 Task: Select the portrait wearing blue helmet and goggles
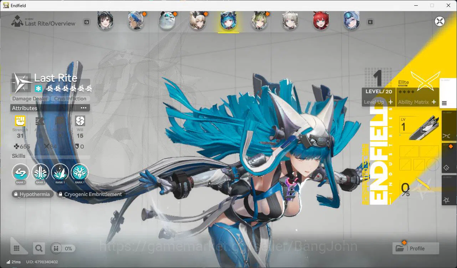tap(351, 21)
